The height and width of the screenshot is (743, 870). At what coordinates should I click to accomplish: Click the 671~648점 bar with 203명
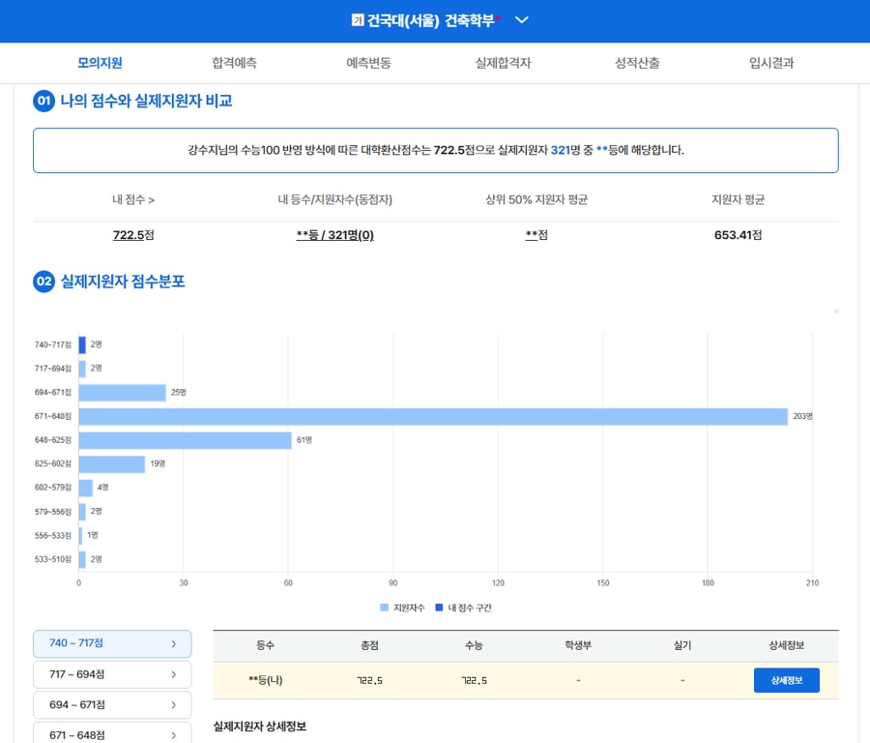[x=433, y=416]
